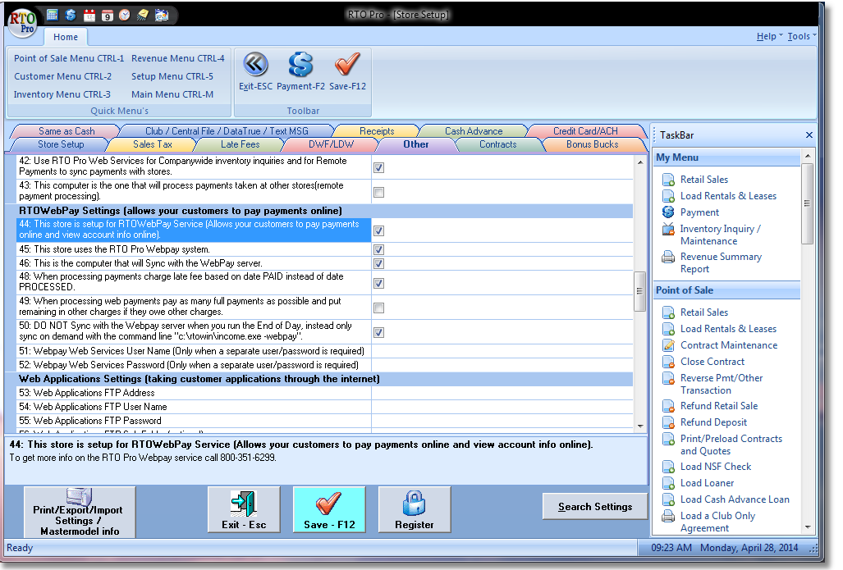Enable setting 43 remote payment processing checkbox
This screenshot has width=843, height=570.
point(378,193)
